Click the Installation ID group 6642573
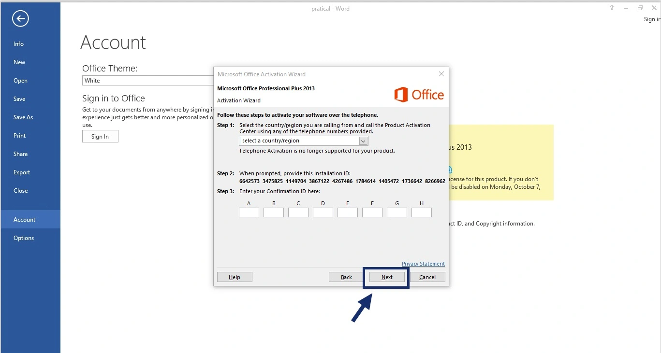The image size is (661, 353). 250,181
